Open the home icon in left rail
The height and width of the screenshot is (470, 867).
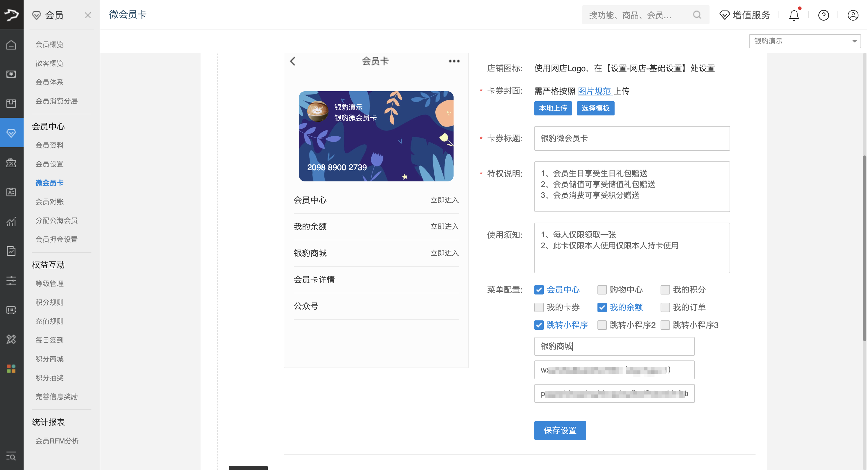coord(12,44)
